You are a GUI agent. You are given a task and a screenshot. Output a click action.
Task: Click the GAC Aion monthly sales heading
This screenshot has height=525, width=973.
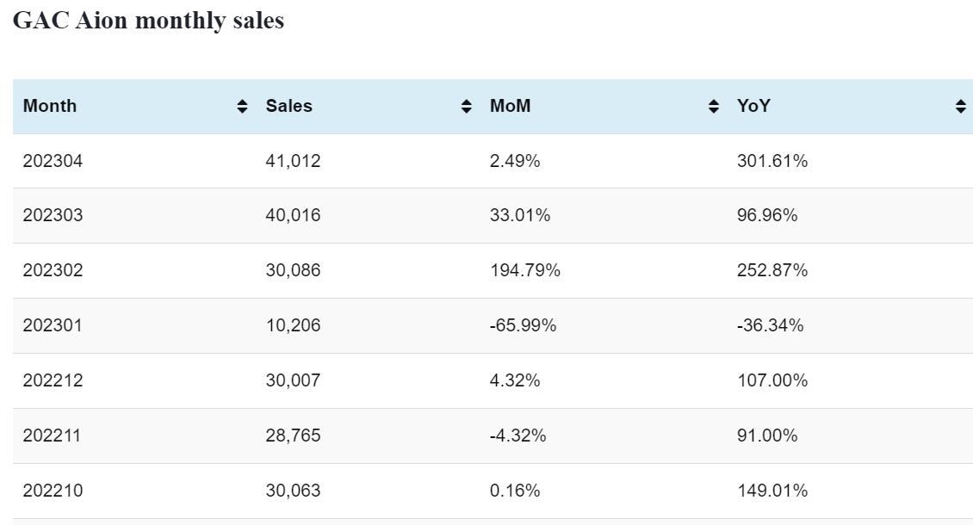[148, 21]
